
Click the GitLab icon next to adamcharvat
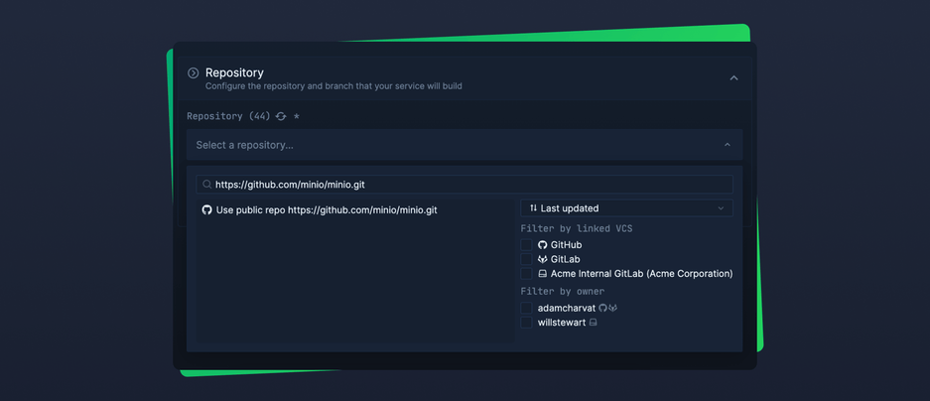613,308
